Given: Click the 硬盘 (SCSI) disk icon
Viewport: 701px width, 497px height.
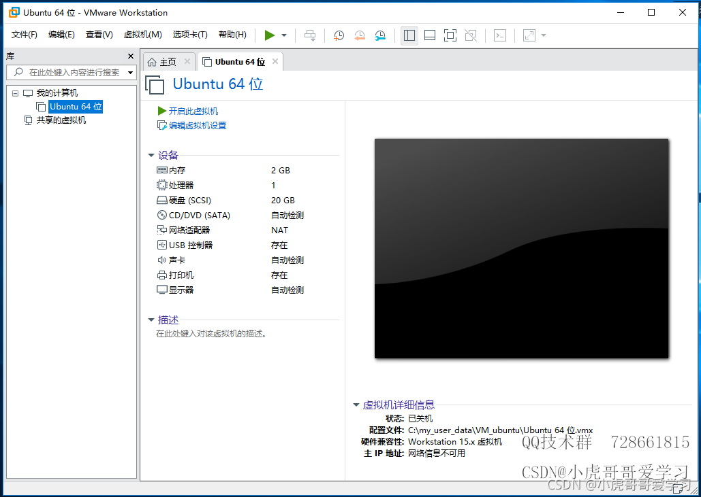Looking at the screenshot, I should pyautogui.click(x=162, y=201).
